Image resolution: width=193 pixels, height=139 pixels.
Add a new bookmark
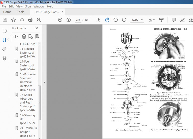(x=30, y=36)
